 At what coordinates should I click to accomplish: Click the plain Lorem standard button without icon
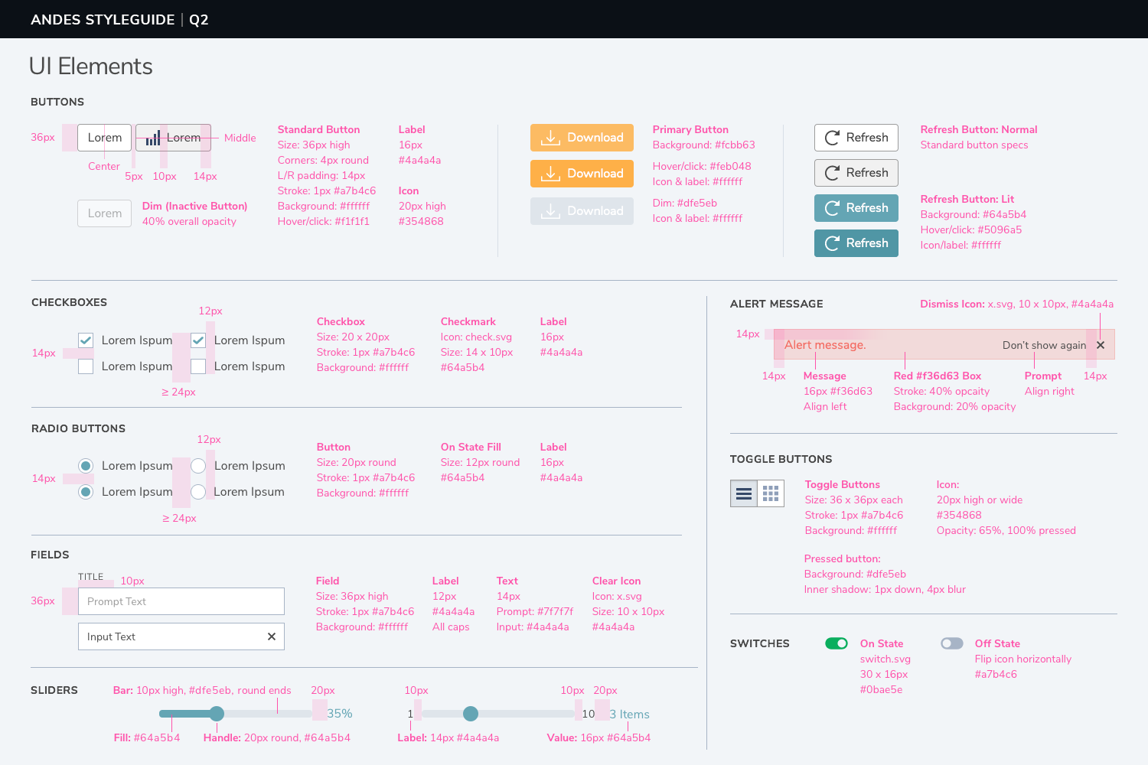(104, 138)
